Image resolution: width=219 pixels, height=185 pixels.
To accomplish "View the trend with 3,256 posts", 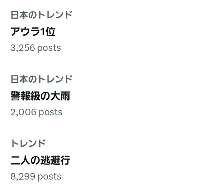I will click(x=33, y=32).
